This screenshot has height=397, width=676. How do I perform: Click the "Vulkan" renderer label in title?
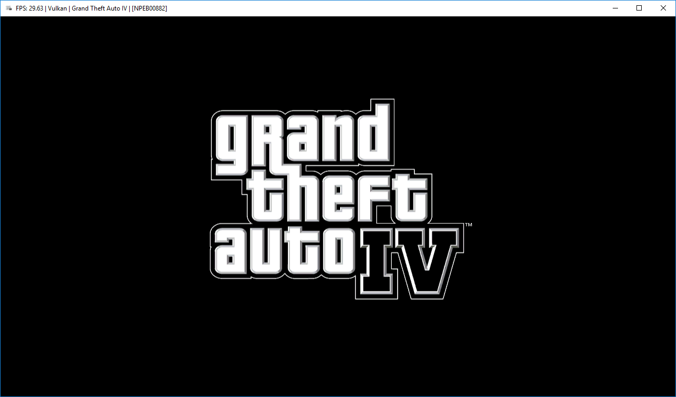pyautogui.click(x=57, y=8)
